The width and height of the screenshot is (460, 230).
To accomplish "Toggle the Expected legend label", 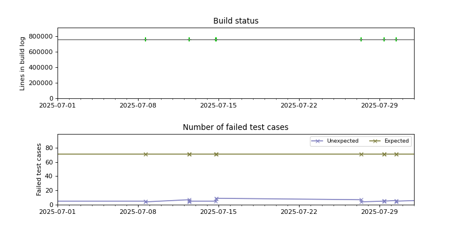I will point(397,141).
